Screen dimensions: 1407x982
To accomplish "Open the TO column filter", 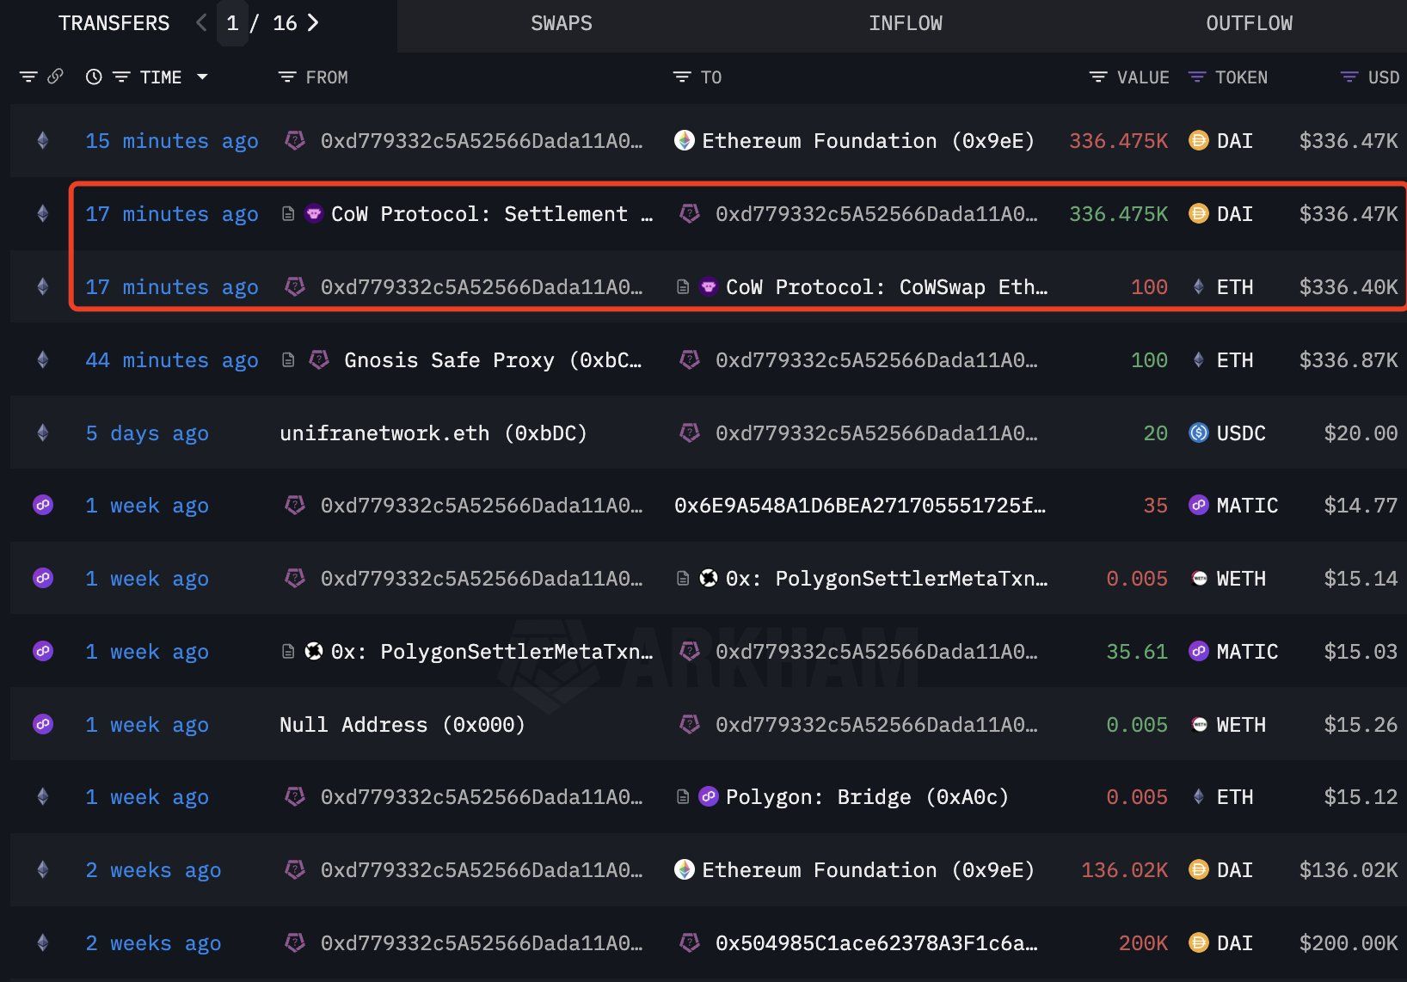I will 682,77.
